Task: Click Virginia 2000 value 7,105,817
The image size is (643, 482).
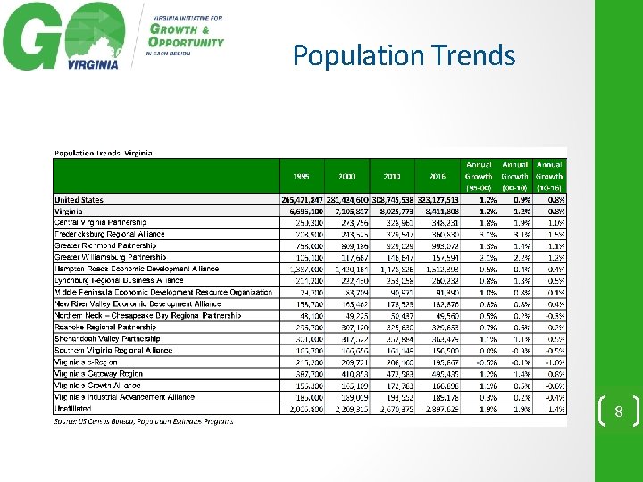Action: (x=352, y=212)
